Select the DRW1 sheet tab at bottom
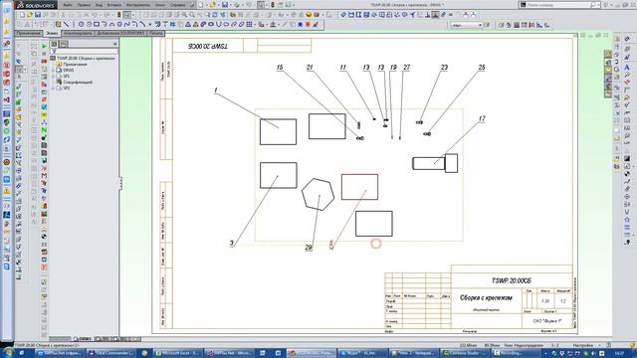This screenshot has height=358, width=637. (83, 338)
